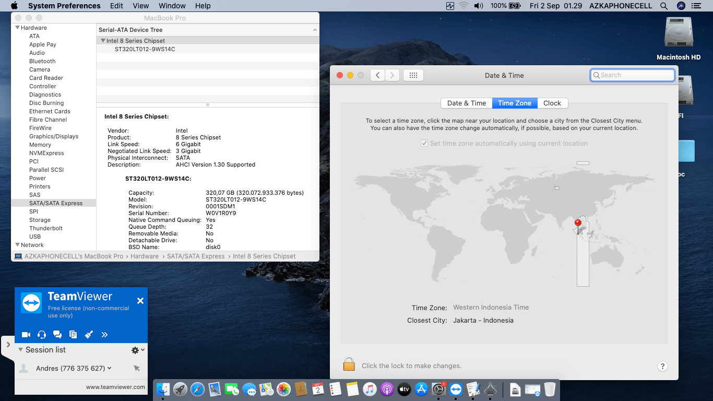The image size is (713, 401).
Task: Open the www.teamviewer.com link
Action: 115,387
